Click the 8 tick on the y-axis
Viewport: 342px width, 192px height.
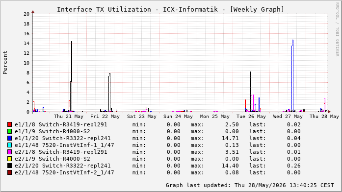click(28, 73)
